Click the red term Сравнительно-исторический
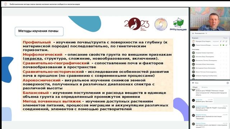Viewport: 230px width, 129px height. tap(53, 72)
